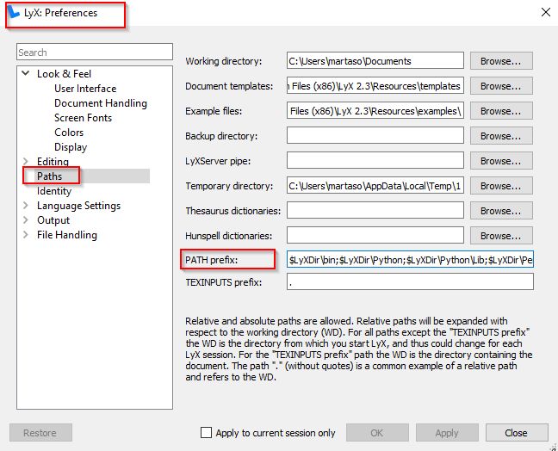
Task: Click the Working directory label
Action: 224,61
